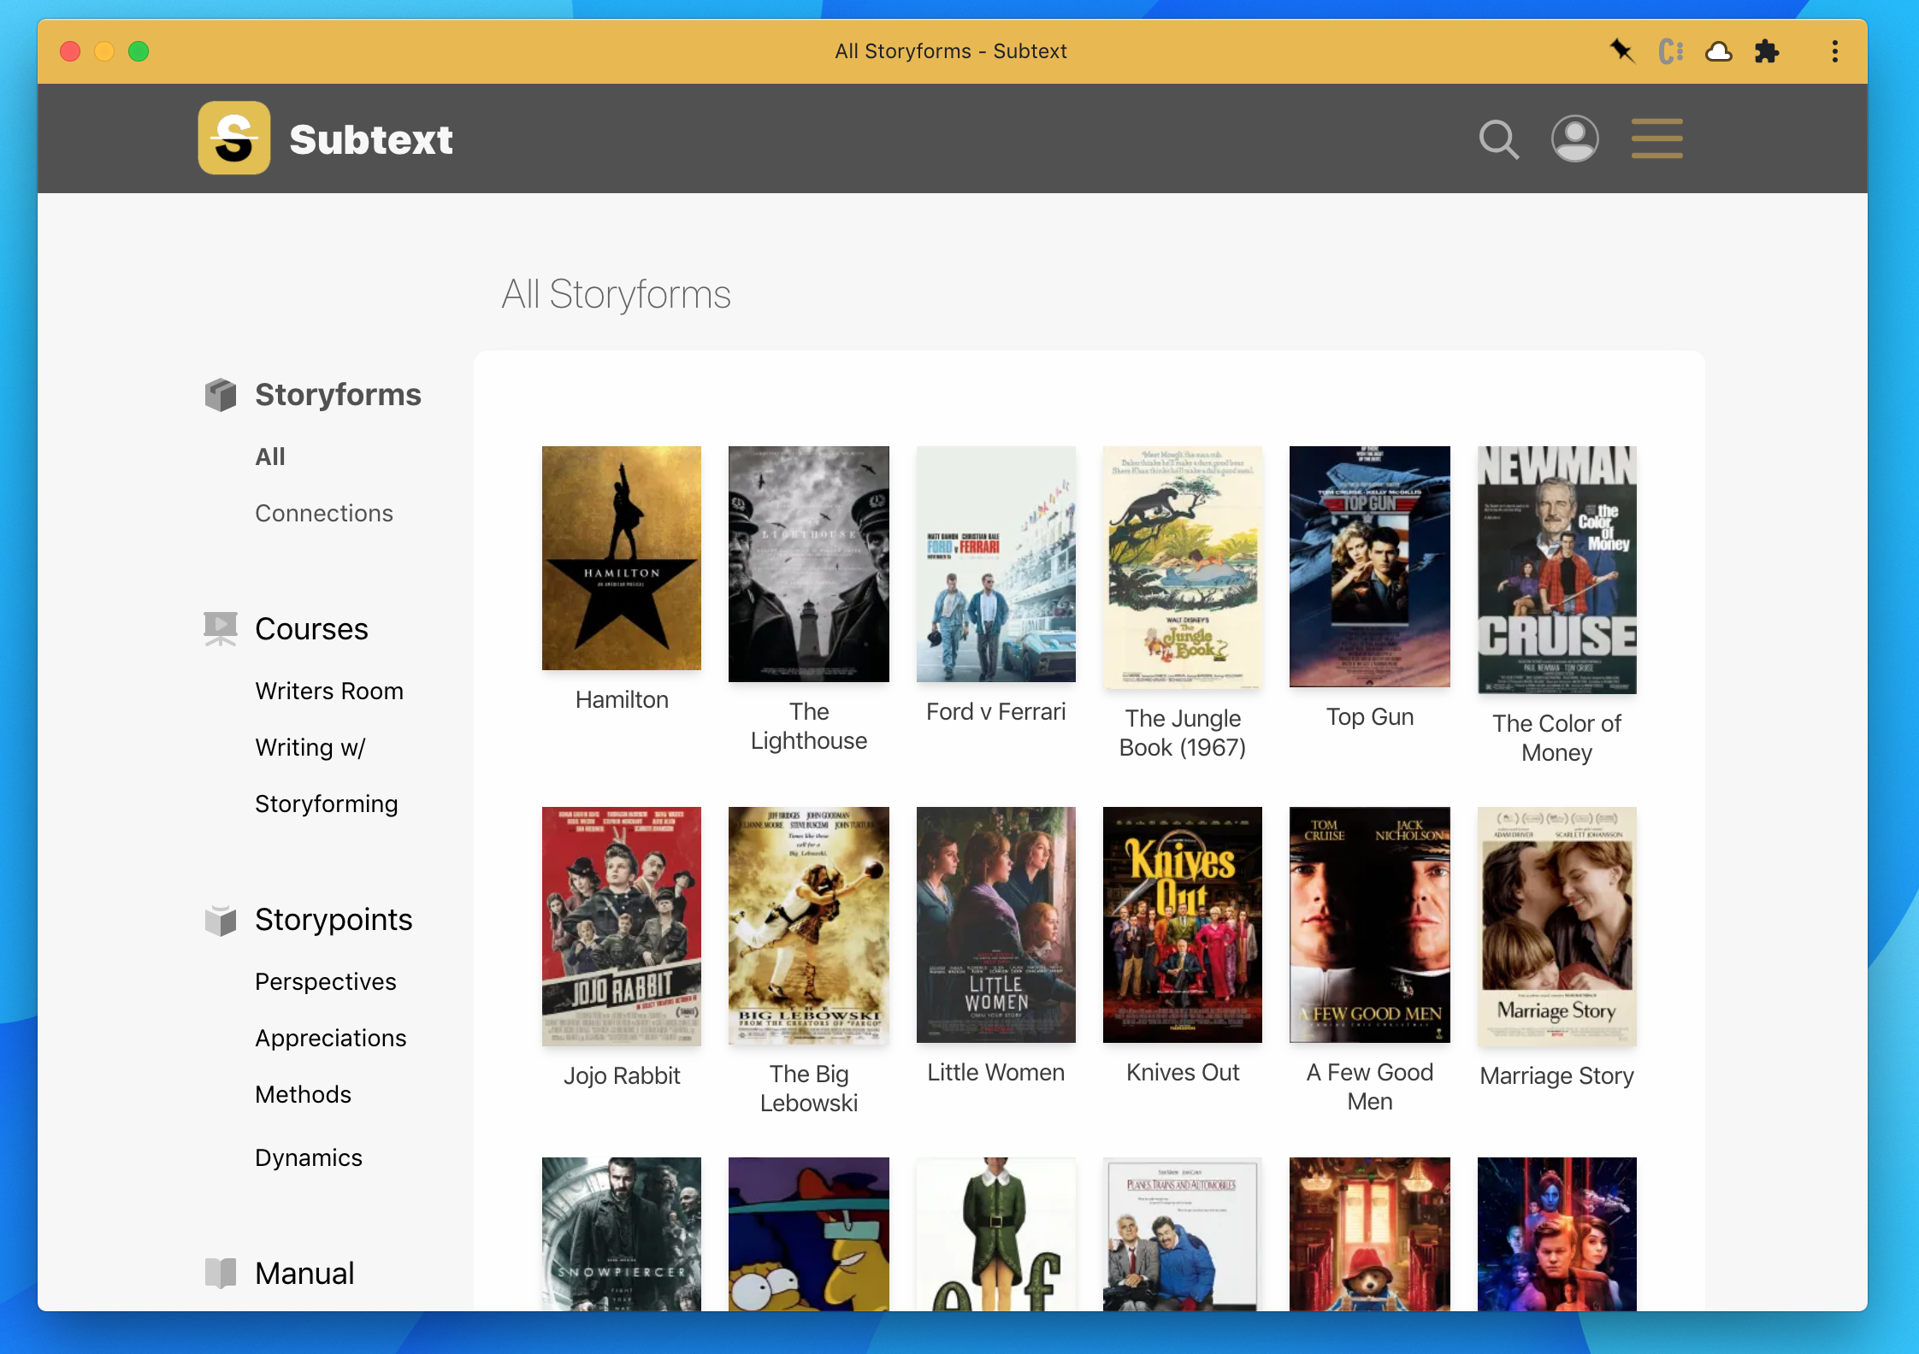Viewport: 1919px width, 1354px height.
Task: Open the Top Gun poster thumbnail
Action: [1370, 567]
